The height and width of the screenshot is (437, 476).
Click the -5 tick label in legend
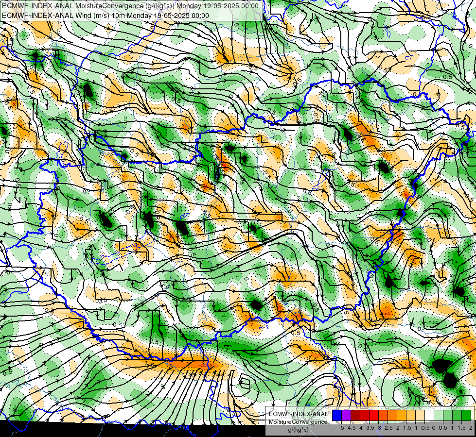(x=341, y=428)
